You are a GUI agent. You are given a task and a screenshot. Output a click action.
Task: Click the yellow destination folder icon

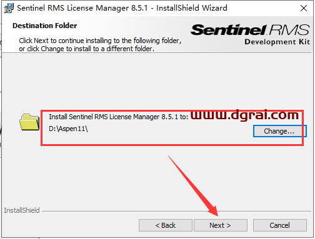pyautogui.click(x=29, y=122)
